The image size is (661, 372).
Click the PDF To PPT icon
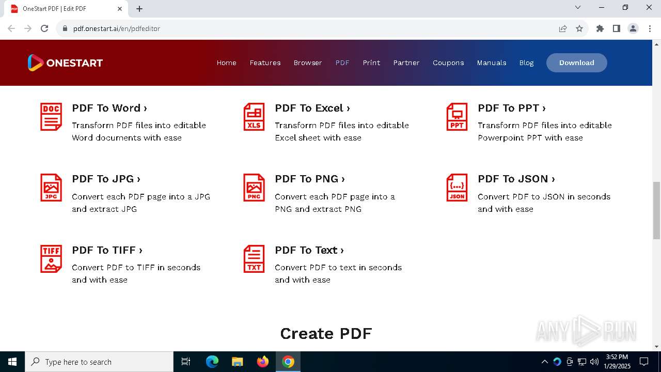[x=457, y=117]
